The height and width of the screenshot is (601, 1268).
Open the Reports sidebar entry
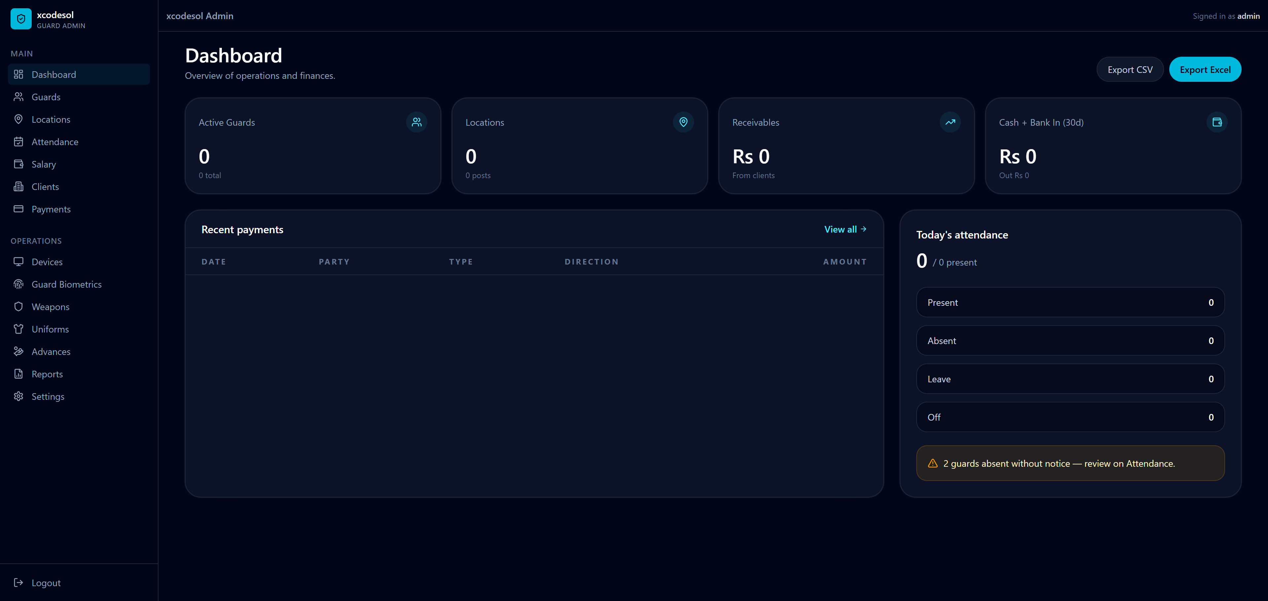pos(79,374)
